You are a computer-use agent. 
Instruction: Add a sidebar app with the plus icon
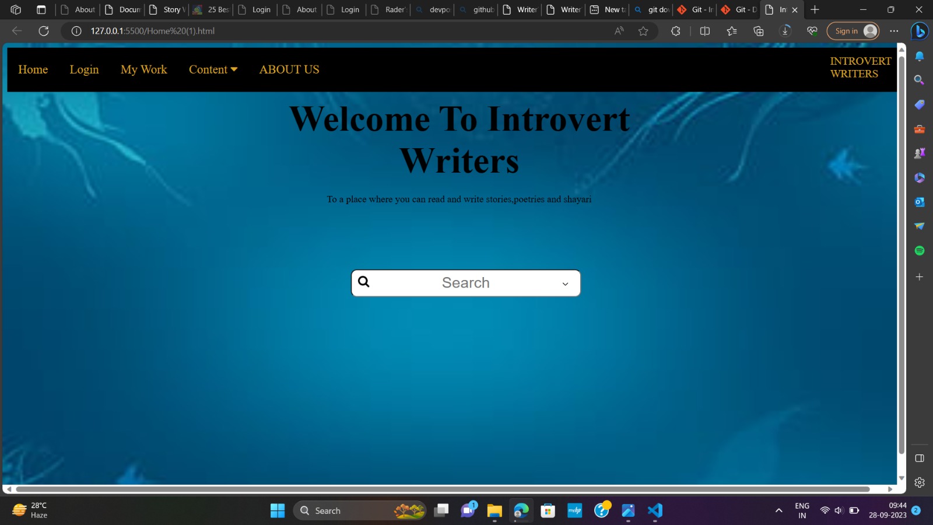pyautogui.click(x=920, y=276)
